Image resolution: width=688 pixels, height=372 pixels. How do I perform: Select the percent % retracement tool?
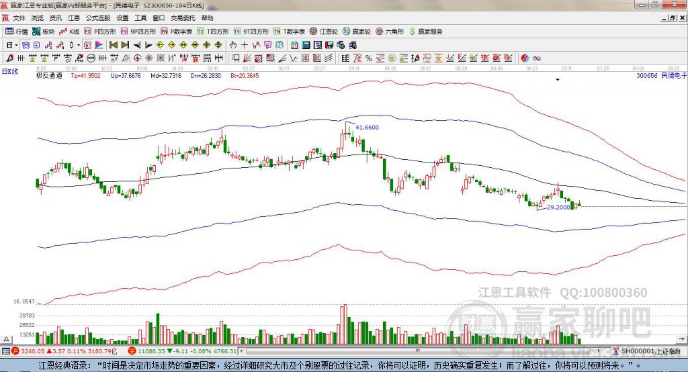click(369, 58)
